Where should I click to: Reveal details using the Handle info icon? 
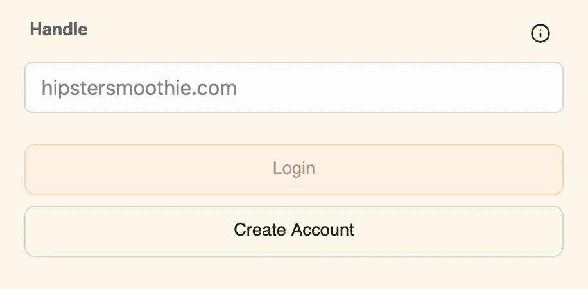[x=540, y=33]
